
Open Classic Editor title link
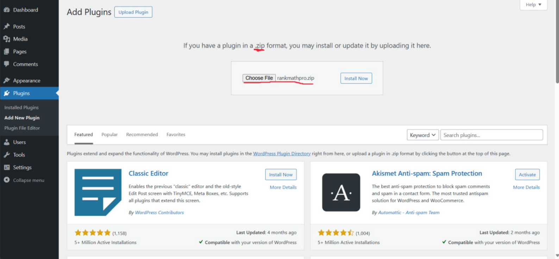[149, 173]
